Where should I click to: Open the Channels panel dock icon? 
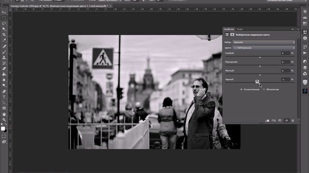click(x=305, y=74)
